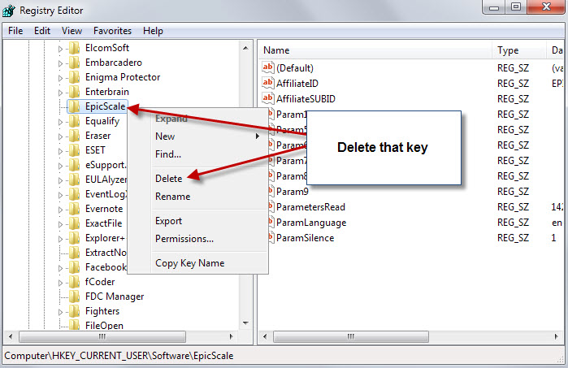568x368 pixels.
Task: Open the Edit menu
Action: (x=42, y=31)
